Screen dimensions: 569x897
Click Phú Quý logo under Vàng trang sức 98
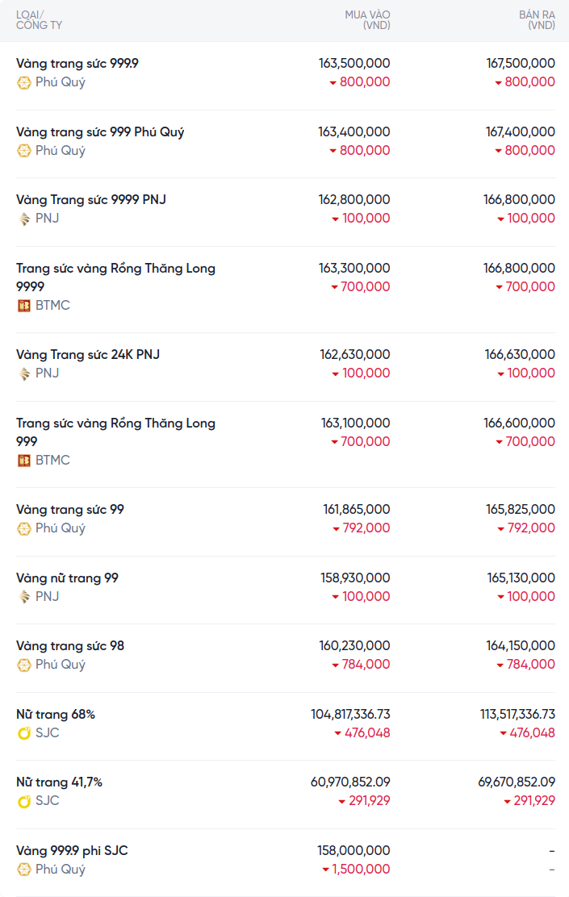[24, 665]
